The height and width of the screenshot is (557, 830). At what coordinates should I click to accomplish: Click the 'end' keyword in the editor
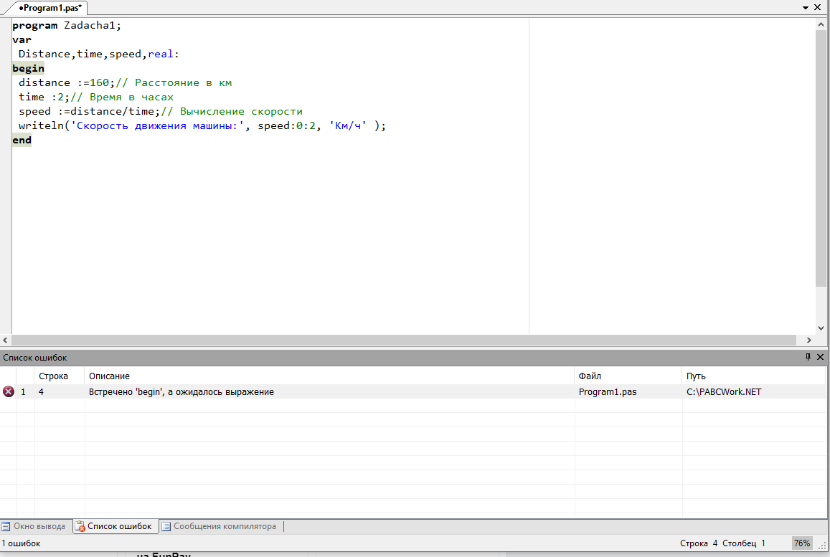coord(22,140)
